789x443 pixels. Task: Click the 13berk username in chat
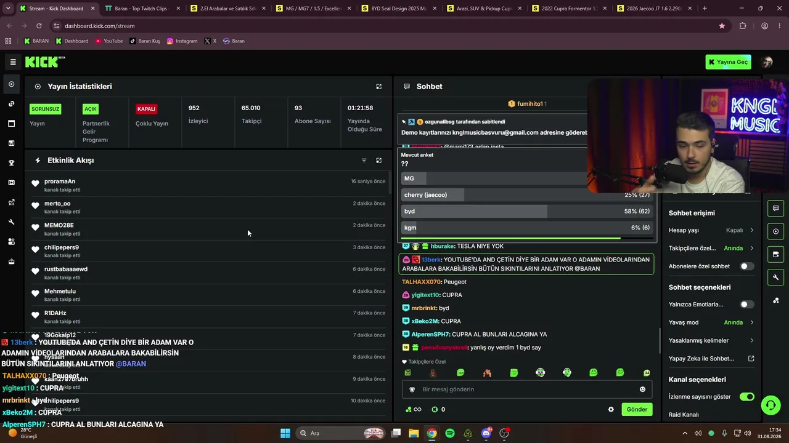click(x=431, y=260)
